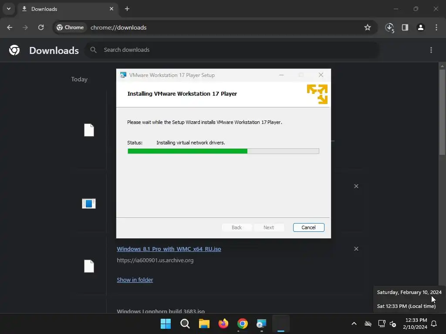Click the Installing virtual network drivers status text
The height and width of the screenshot is (334, 446).
coord(191,143)
